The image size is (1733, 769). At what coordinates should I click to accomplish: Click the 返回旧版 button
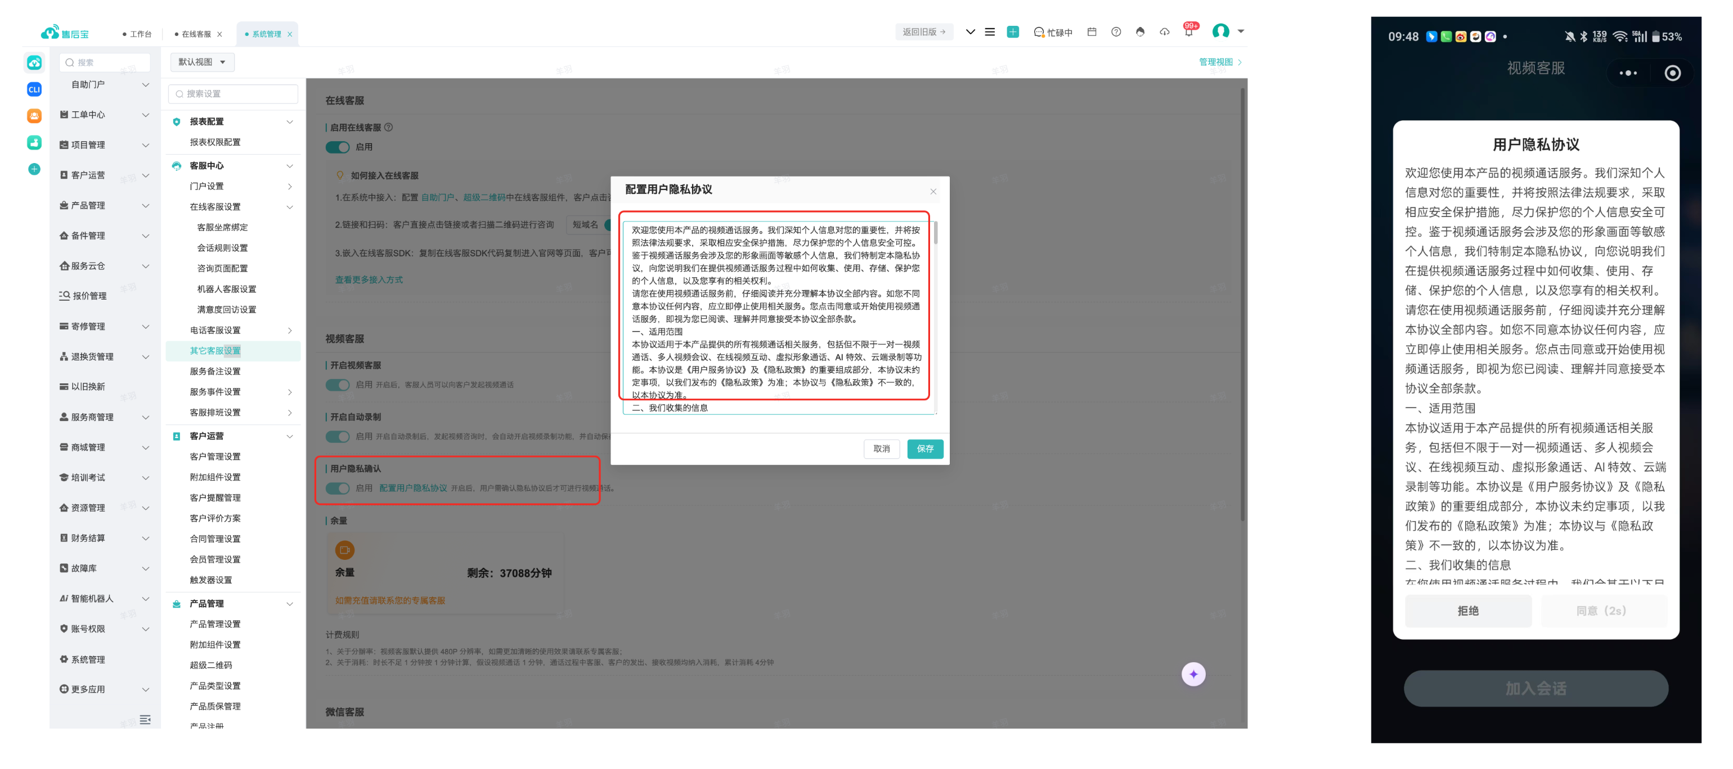[x=924, y=31]
